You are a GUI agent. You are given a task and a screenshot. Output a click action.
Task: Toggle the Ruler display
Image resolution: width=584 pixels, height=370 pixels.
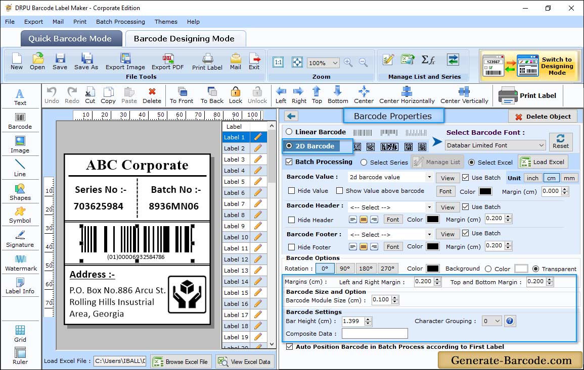[x=20, y=356]
